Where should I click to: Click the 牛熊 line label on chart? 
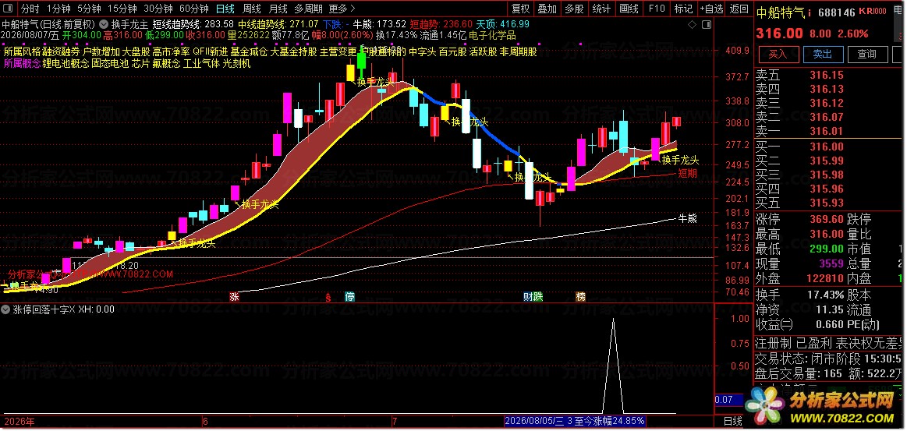pos(687,218)
